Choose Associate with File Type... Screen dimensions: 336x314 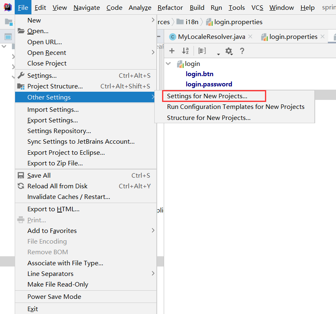pos(86,263)
